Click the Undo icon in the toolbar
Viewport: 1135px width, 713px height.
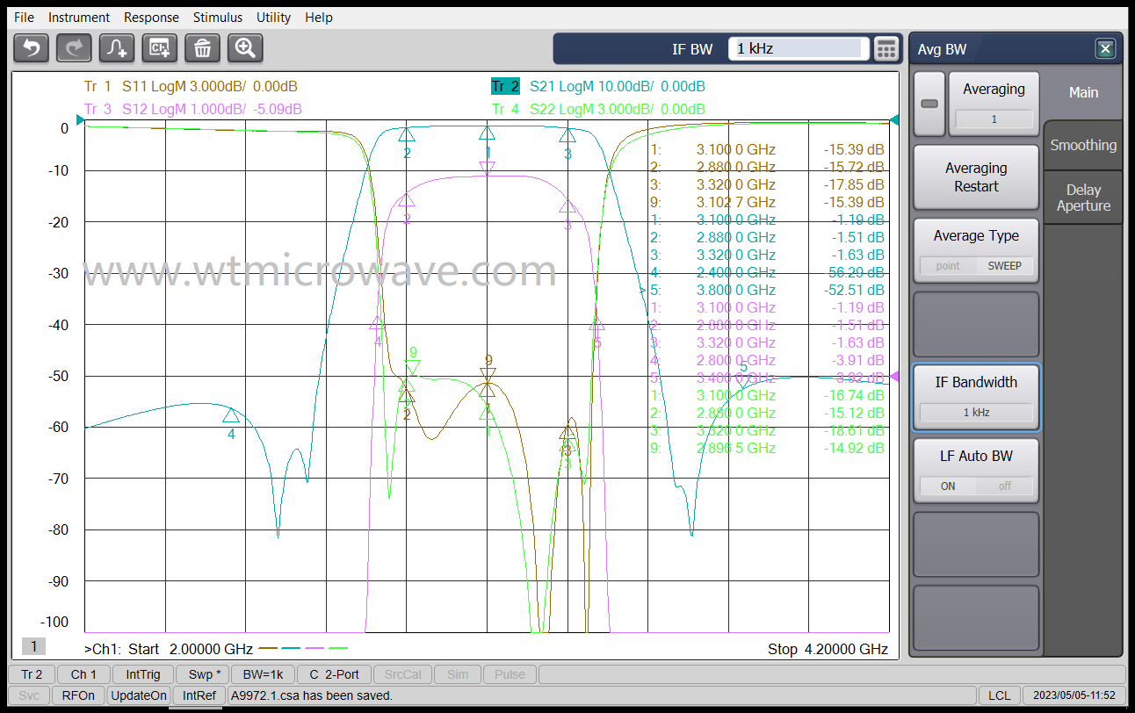point(31,48)
